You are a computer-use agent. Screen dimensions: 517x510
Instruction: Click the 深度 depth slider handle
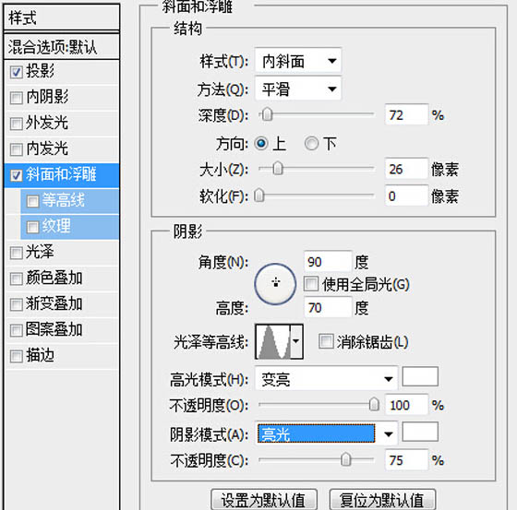(x=267, y=114)
